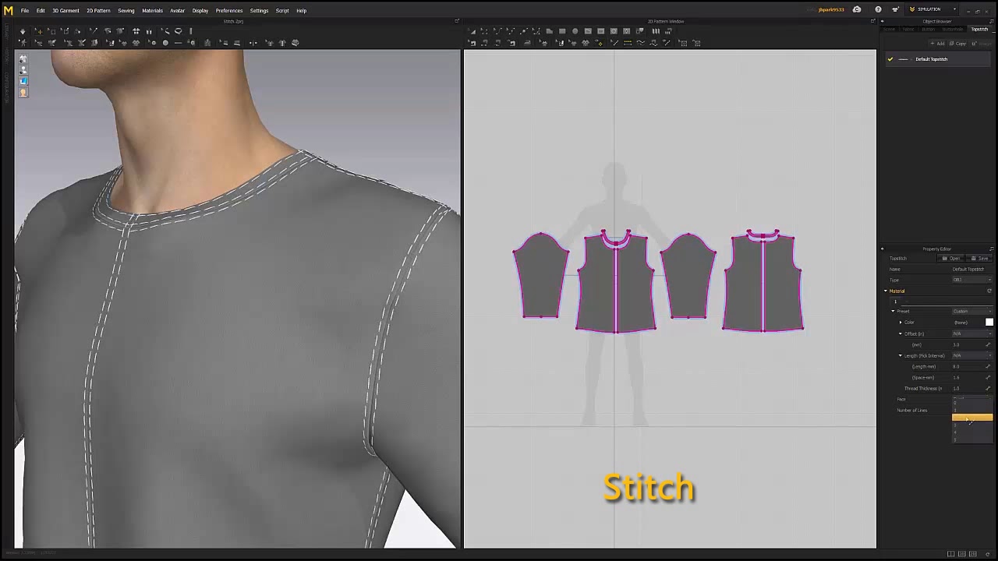Viewport: 998px width, 561px height.
Task: Open the File menu
Action: click(x=25, y=10)
